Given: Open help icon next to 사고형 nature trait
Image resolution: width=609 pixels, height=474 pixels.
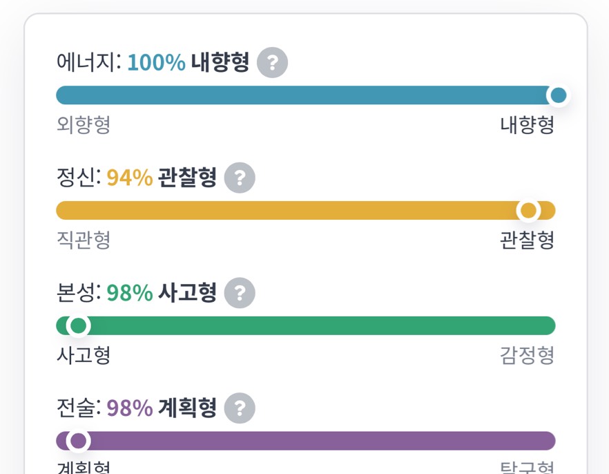Looking at the screenshot, I should pyautogui.click(x=240, y=293).
